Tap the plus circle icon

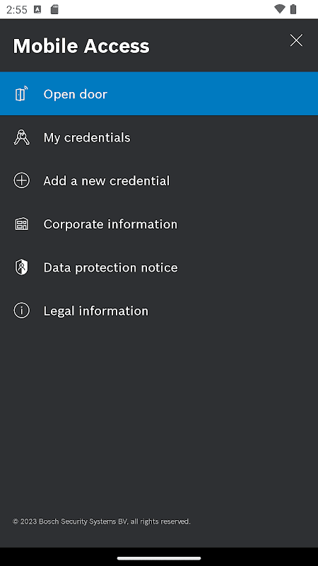[21, 180]
